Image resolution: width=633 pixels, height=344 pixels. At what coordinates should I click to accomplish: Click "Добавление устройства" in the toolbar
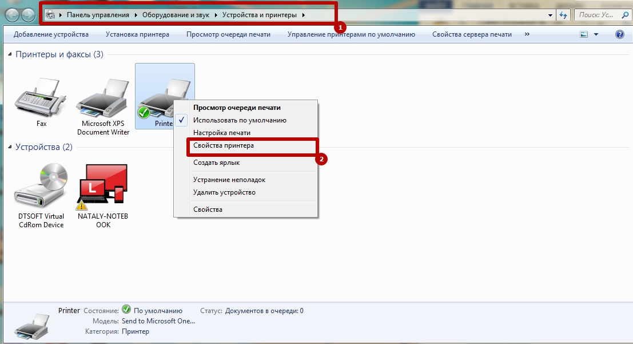(x=51, y=34)
